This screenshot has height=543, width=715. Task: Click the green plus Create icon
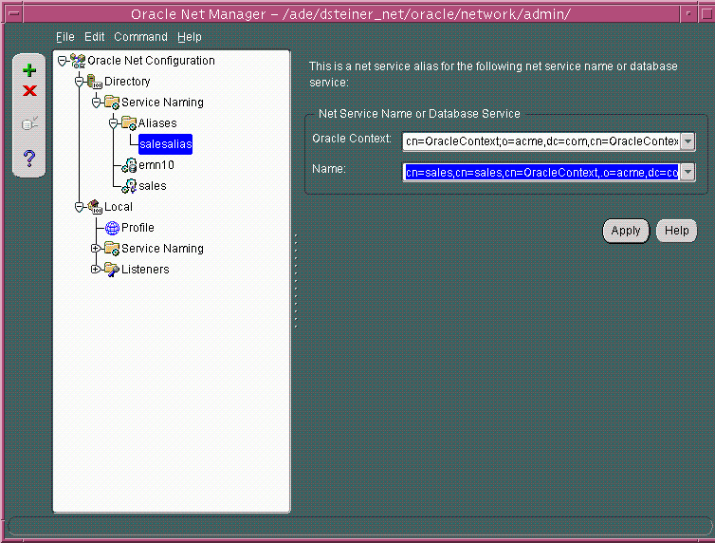pyautogui.click(x=29, y=71)
